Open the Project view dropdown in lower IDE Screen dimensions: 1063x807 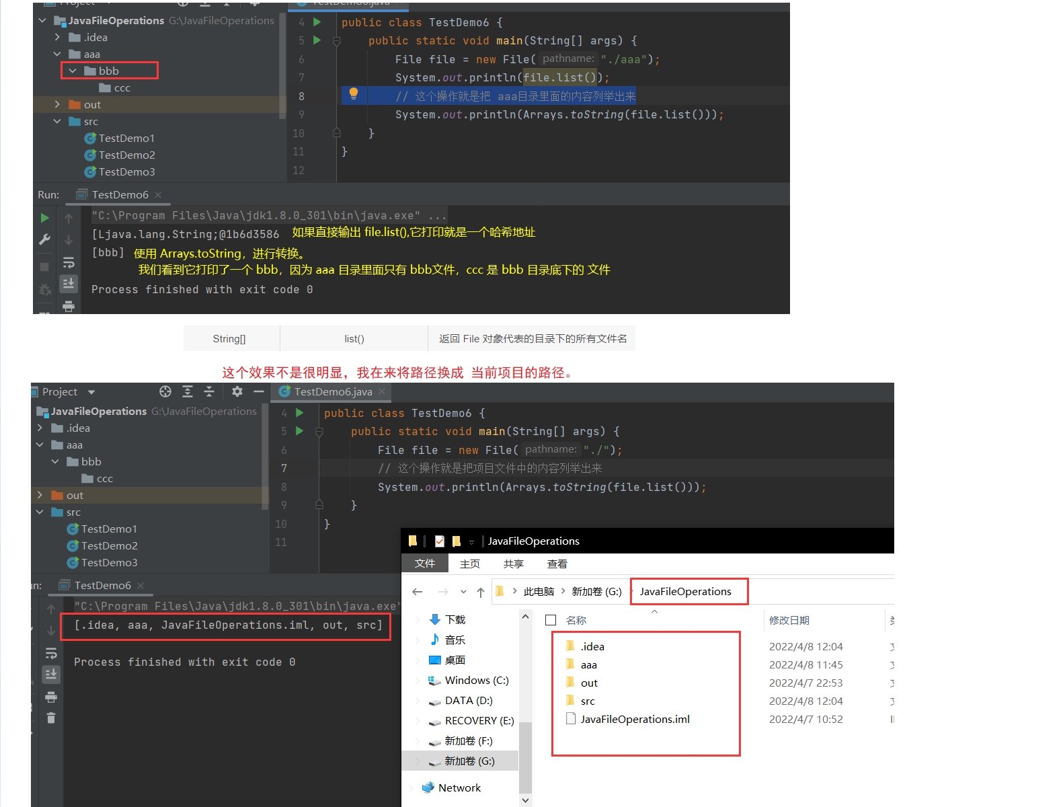pyautogui.click(x=91, y=392)
